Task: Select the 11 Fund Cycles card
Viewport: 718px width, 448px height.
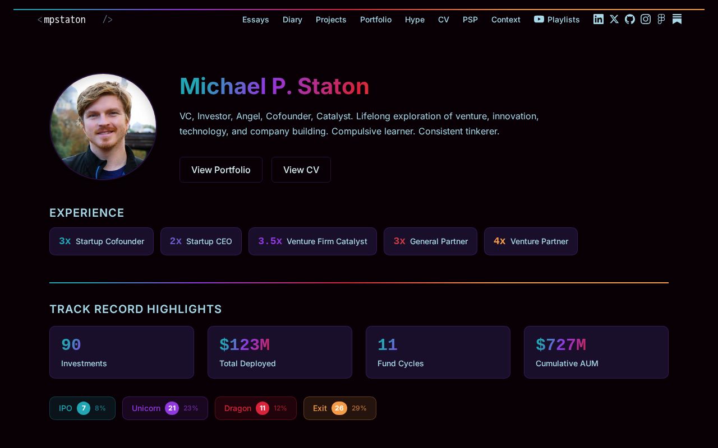Action: 438,352
